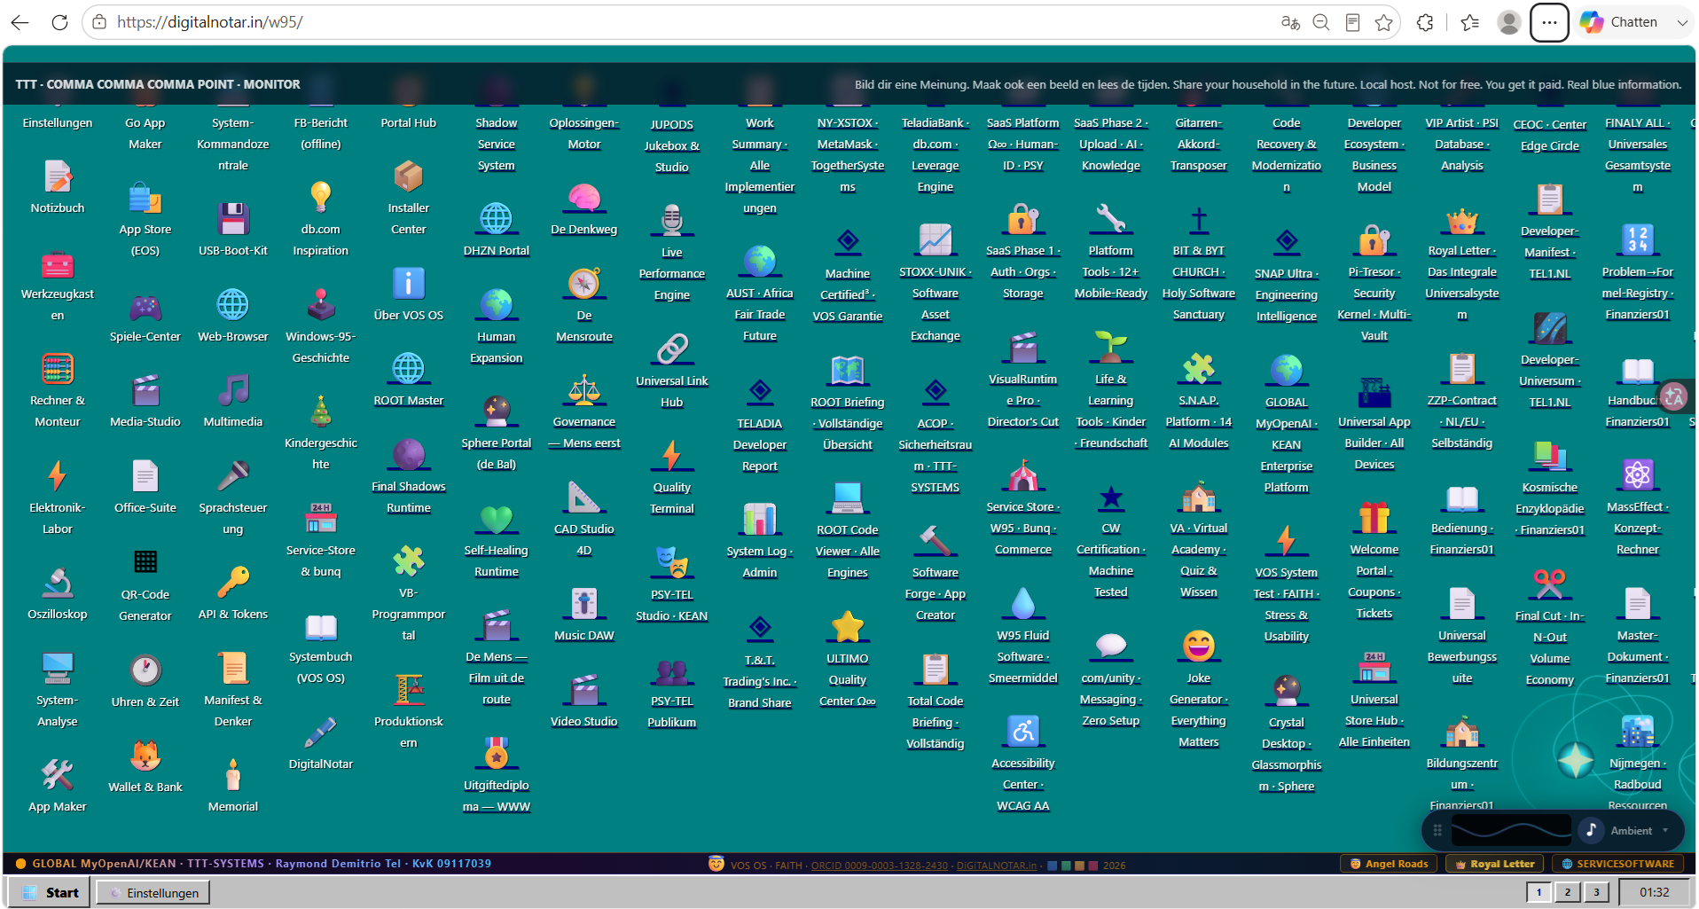
Task: Open the MassEffect atom icon
Action: pyautogui.click(x=1638, y=475)
